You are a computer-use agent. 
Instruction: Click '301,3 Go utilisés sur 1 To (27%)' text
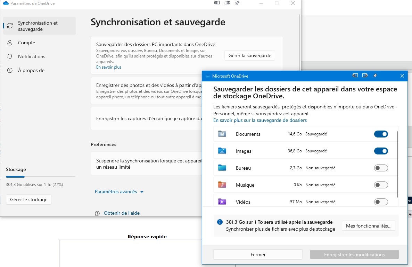pyautogui.click(x=34, y=185)
